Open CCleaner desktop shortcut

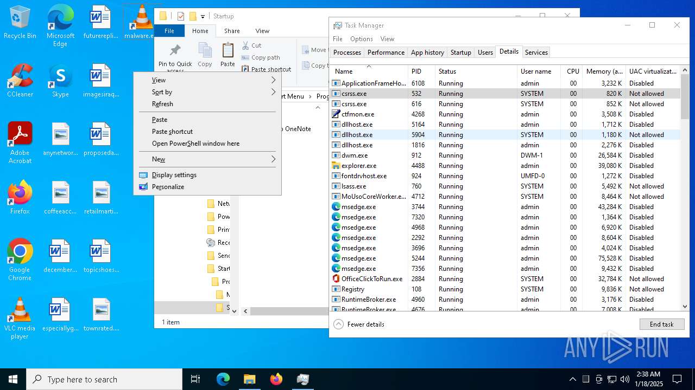pyautogui.click(x=20, y=80)
